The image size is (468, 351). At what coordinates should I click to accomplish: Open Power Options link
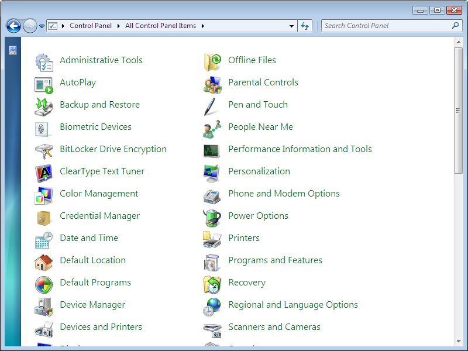258,216
